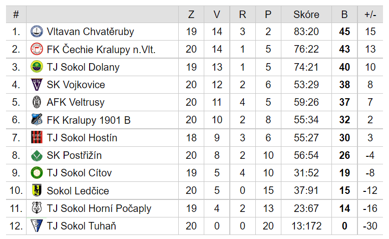Click the Vltavan Chvatěruby club logo
The width and height of the screenshot is (389, 239).
tap(37, 32)
